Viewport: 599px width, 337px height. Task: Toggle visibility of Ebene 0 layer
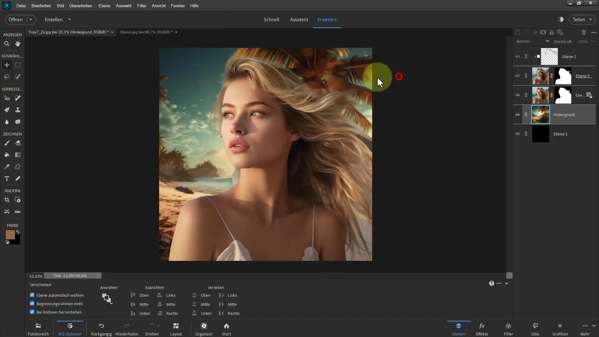518,76
